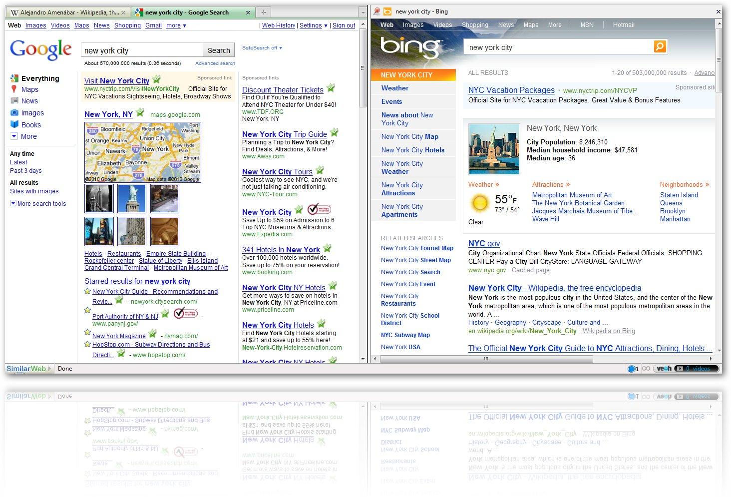Sign out of Google

click(344, 25)
